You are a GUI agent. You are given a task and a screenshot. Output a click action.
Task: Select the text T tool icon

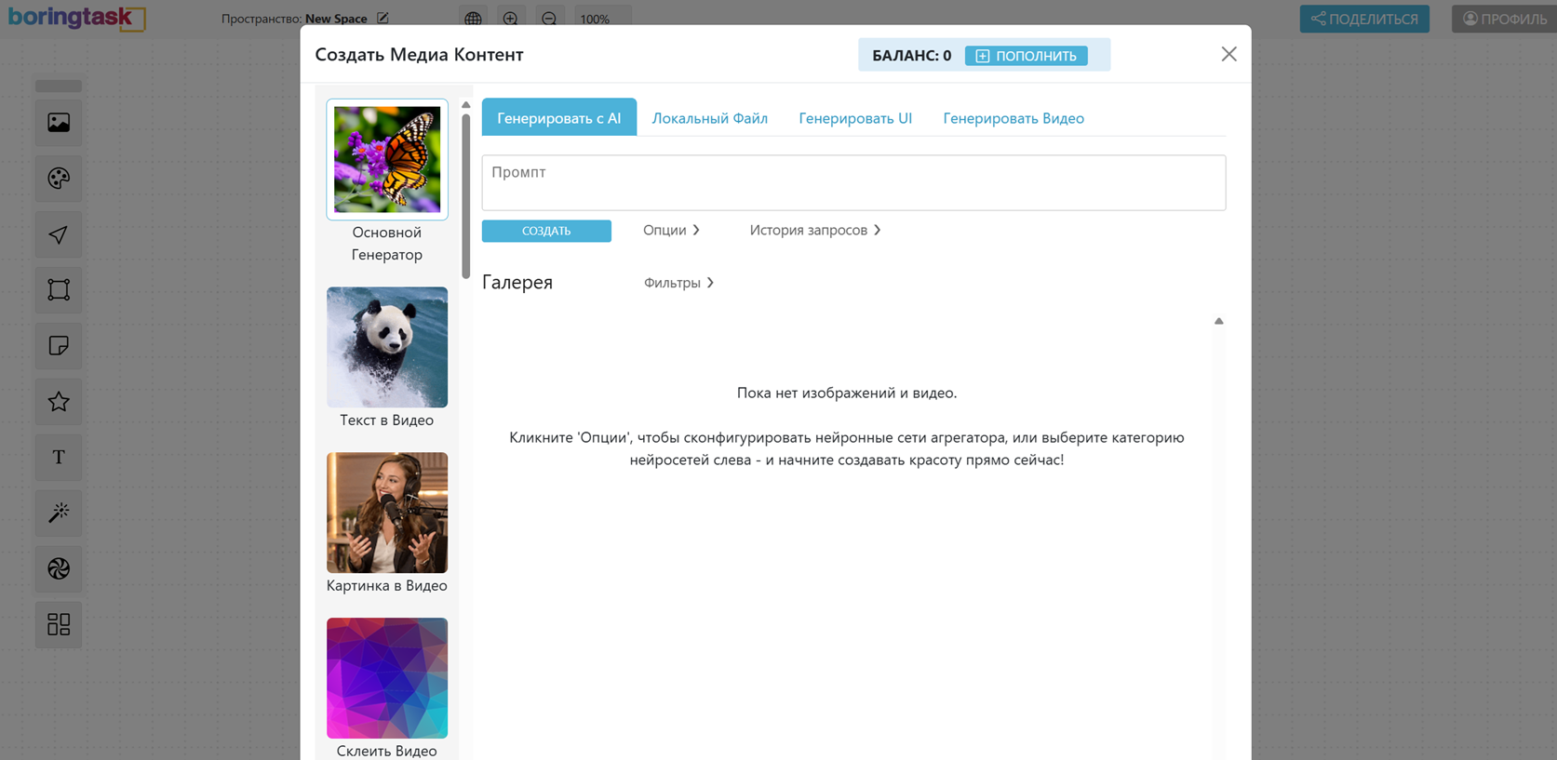(x=59, y=458)
